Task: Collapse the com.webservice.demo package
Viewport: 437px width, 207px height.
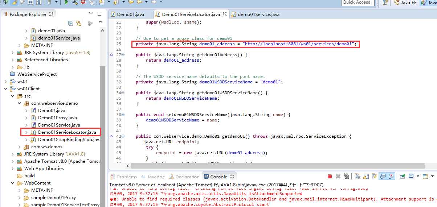Action: click(x=19, y=103)
